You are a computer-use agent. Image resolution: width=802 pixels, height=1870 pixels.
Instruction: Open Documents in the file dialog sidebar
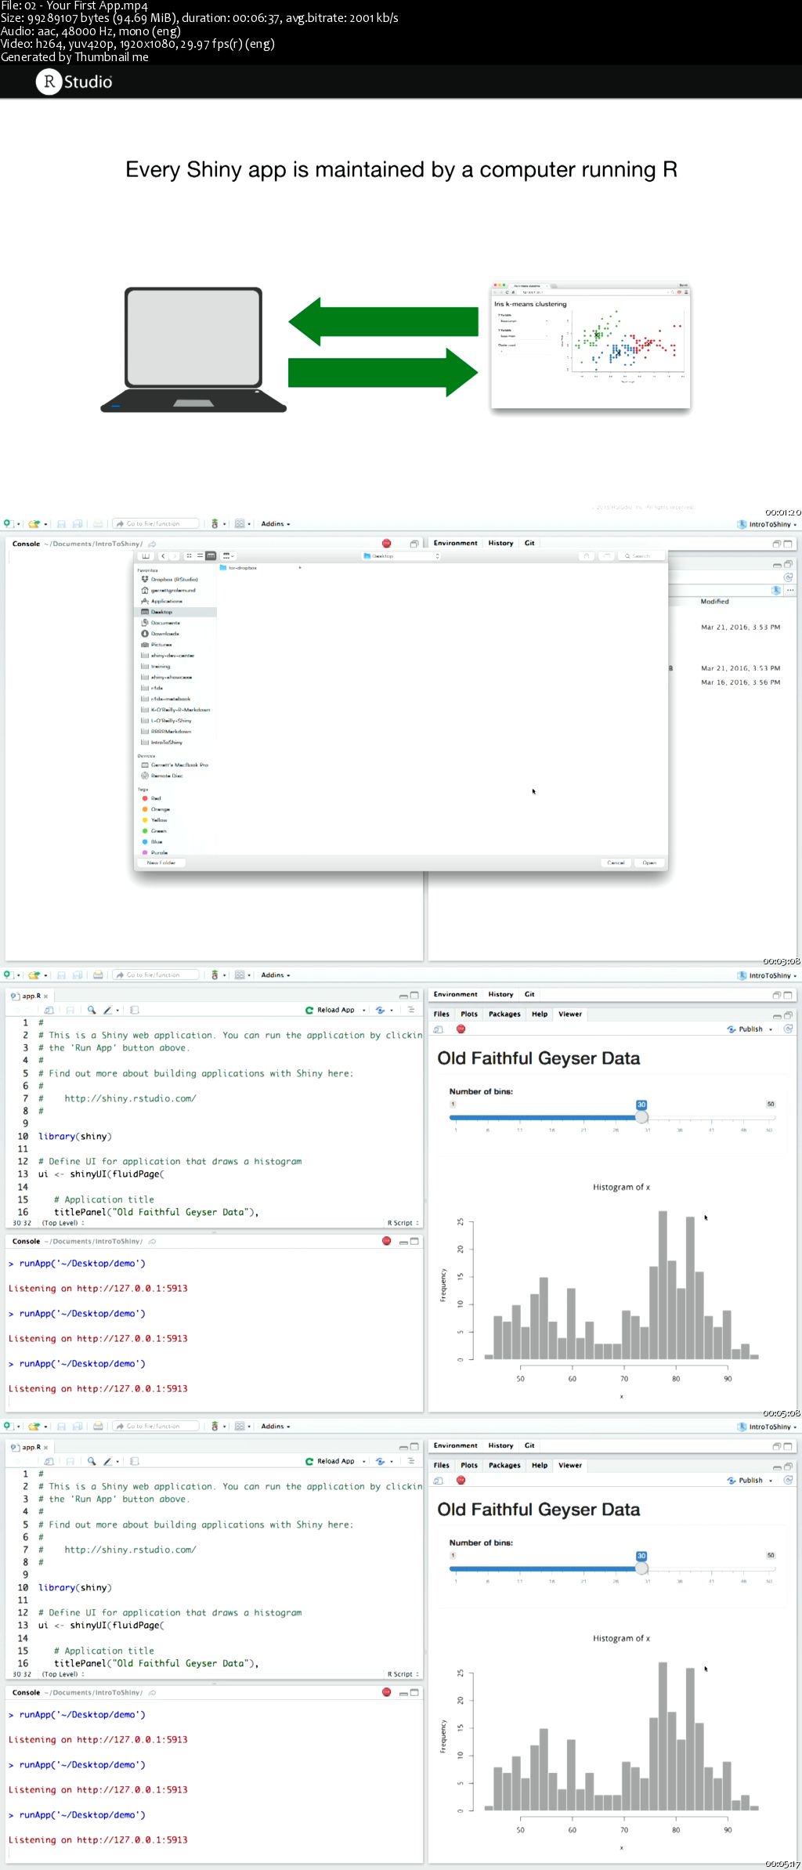pyautogui.click(x=164, y=623)
